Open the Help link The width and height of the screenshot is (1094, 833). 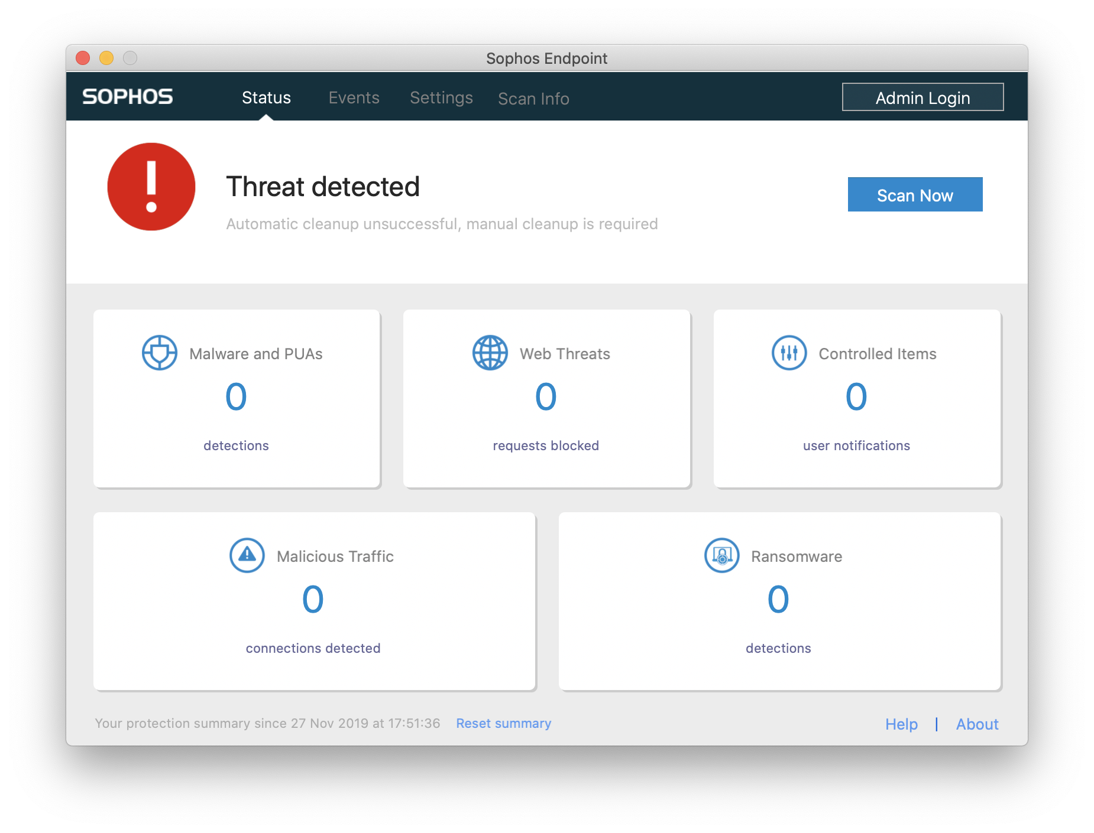pyautogui.click(x=902, y=724)
